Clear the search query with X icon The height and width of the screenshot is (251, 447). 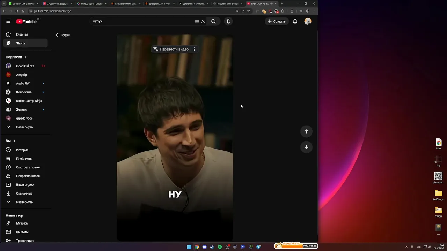tap(203, 21)
